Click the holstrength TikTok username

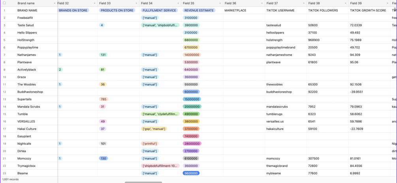point(274,40)
